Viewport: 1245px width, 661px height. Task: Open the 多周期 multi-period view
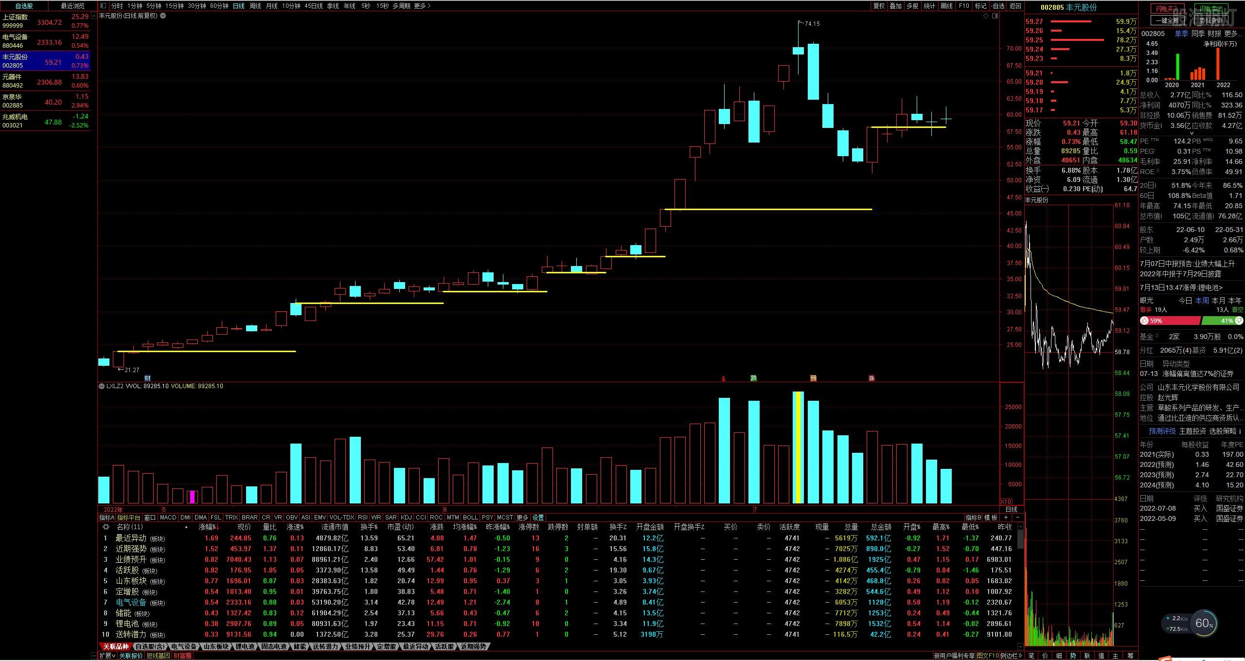[401, 6]
